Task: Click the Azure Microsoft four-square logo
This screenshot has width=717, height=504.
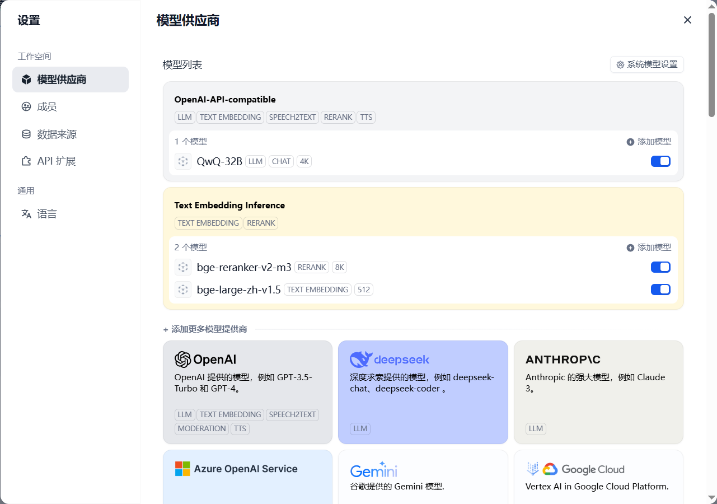Action: click(182, 469)
